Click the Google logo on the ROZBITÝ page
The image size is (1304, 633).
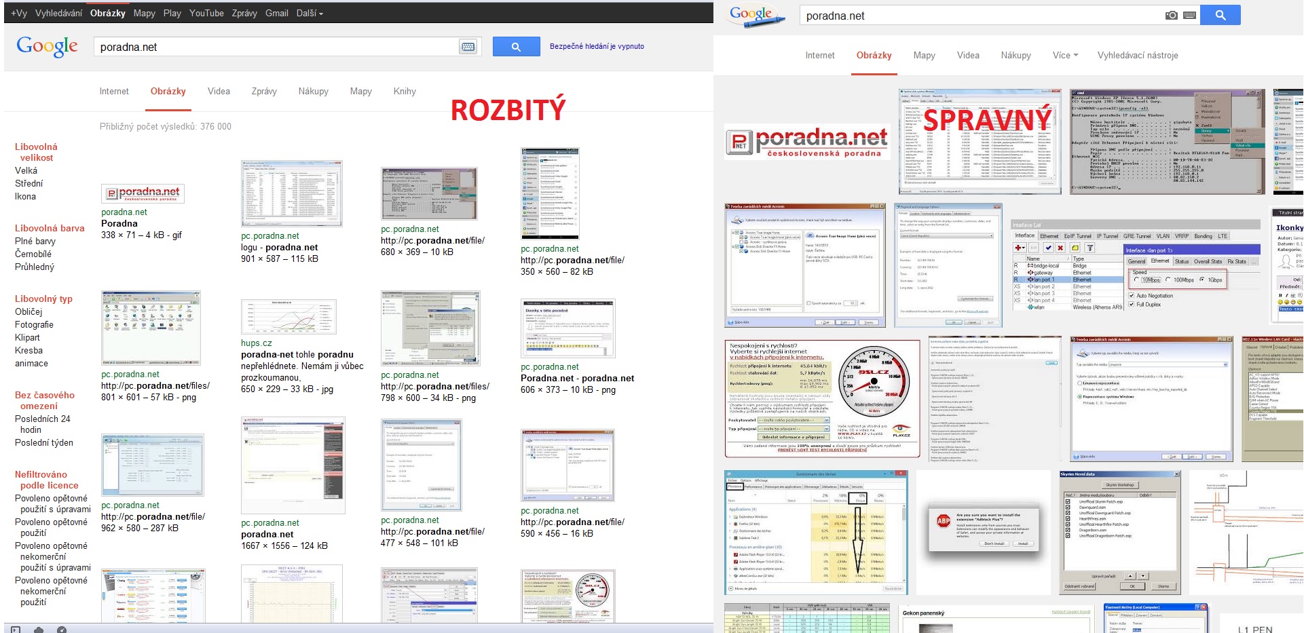(x=47, y=46)
